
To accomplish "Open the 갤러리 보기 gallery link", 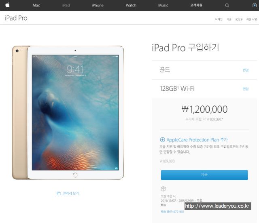I will 71,194.
